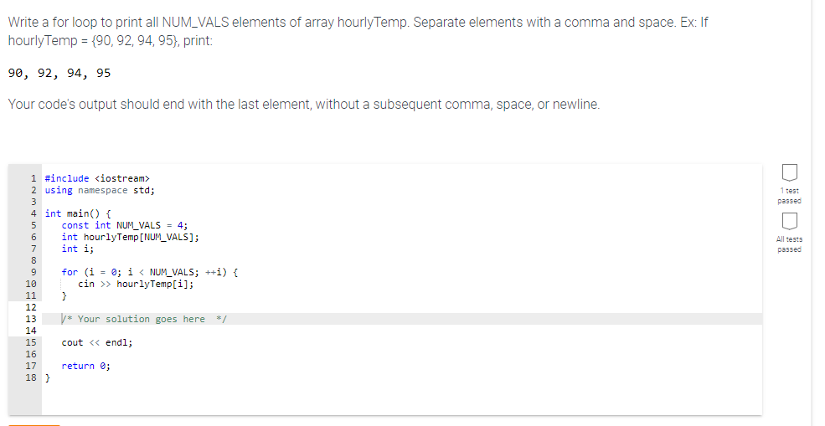Click the closing brace on line 18
The width and height of the screenshot is (825, 426).
click(x=48, y=377)
